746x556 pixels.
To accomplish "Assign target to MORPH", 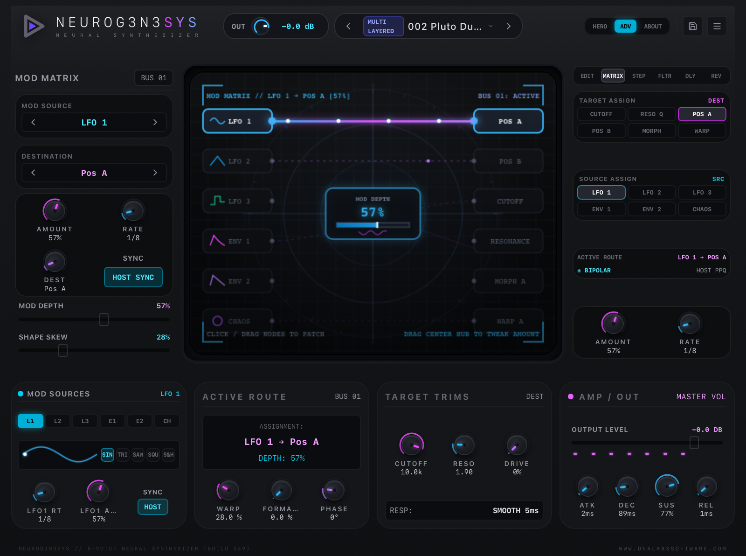I will coord(651,131).
